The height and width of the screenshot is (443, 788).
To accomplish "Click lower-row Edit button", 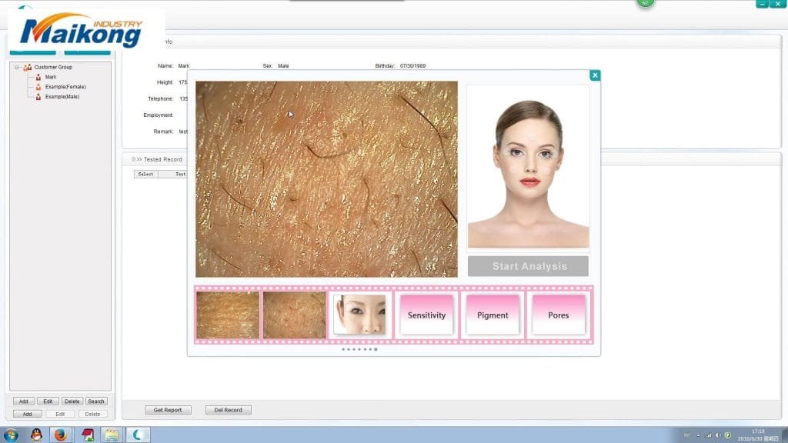I will coord(60,414).
